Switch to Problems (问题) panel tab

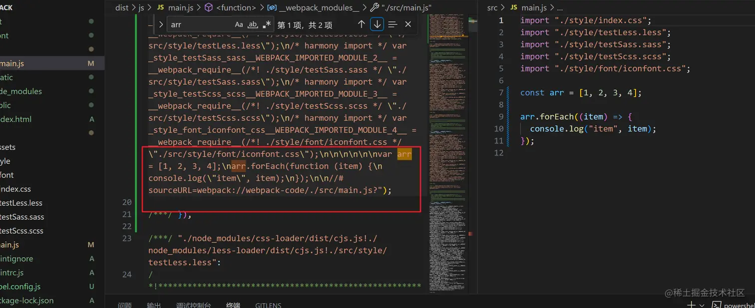[124, 305]
